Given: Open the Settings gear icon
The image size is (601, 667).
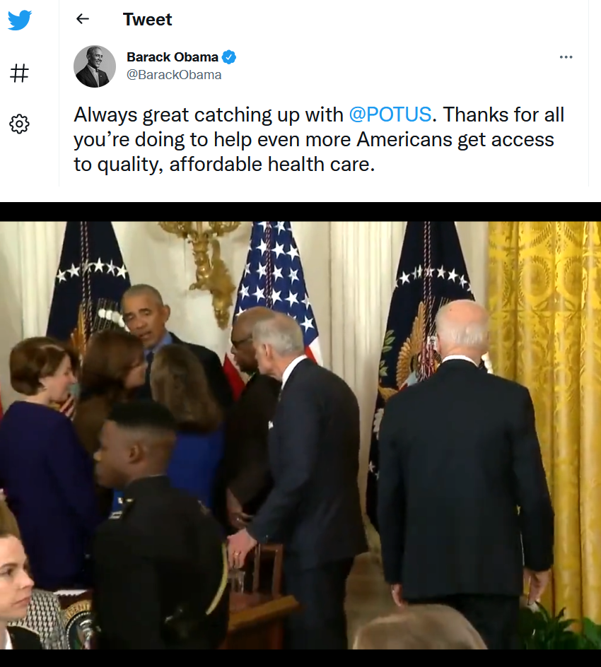Looking at the screenshot, I should tap(20, 124).
